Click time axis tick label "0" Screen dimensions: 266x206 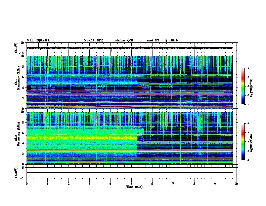point(27,184)
